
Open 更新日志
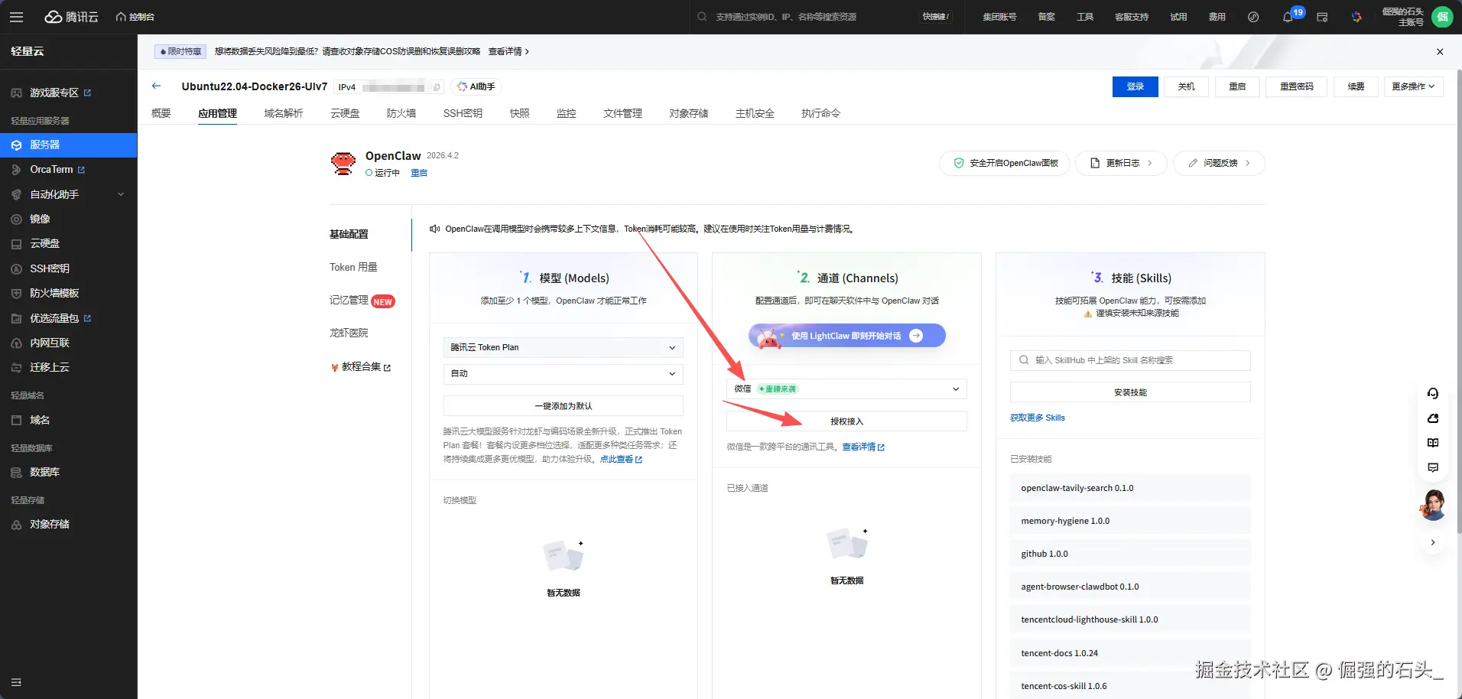click(x=1121, y=163)
